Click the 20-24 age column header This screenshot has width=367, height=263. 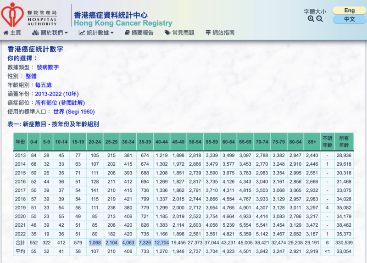95,142
